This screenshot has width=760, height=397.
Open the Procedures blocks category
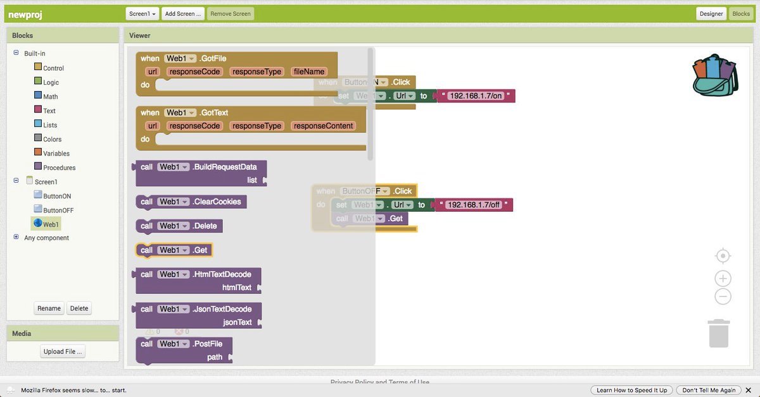[59, 168]
